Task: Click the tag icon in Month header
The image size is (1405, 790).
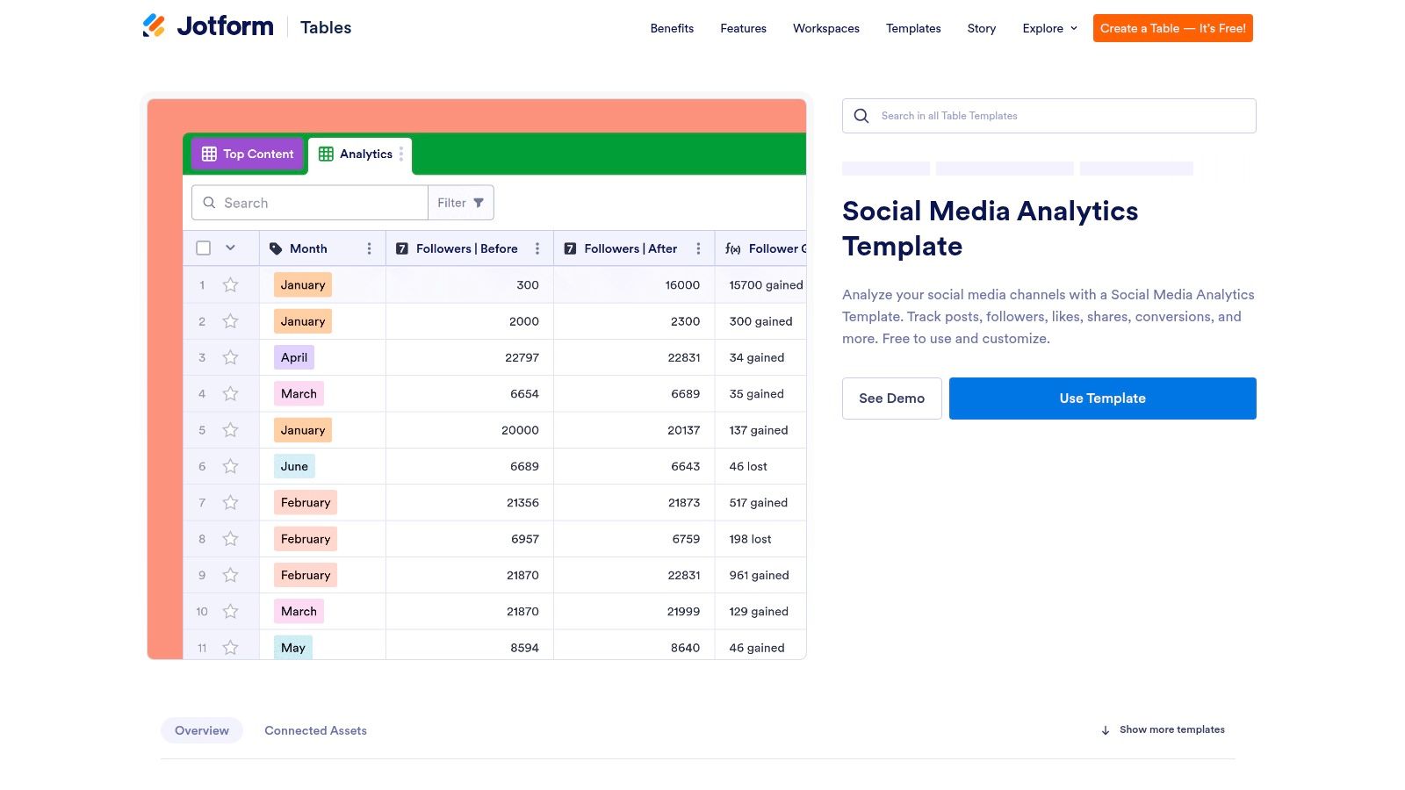Action: click(276, 248)
